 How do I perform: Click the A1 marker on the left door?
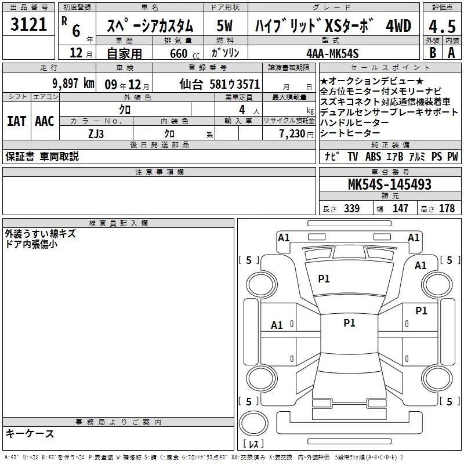point(277,325)
